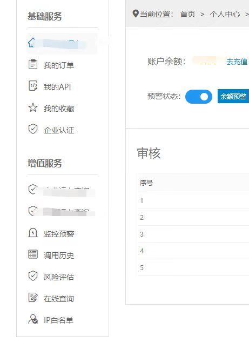249x343 pixels.
Task: Toggle the 预警状态 switch
Action: pyautogui.click(x=198, y=97)
